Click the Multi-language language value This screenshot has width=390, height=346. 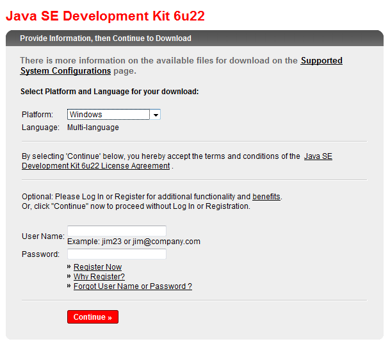pos(93,128)
